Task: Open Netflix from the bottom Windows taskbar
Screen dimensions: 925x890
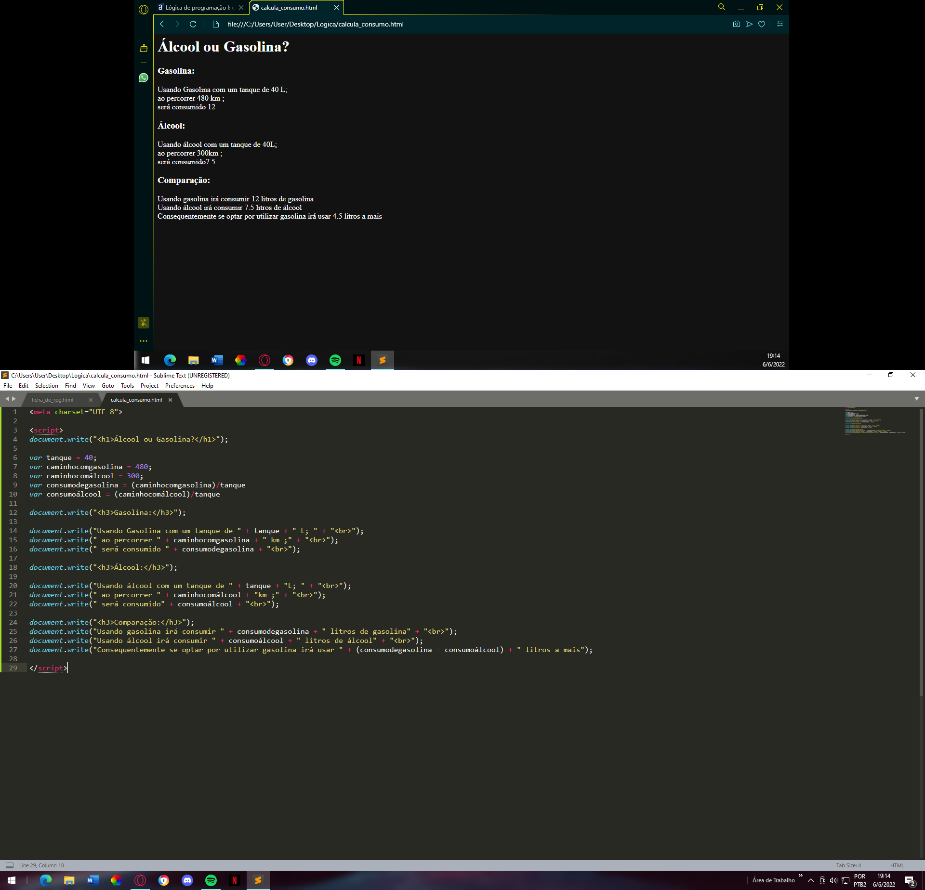Action: point(235,880)
